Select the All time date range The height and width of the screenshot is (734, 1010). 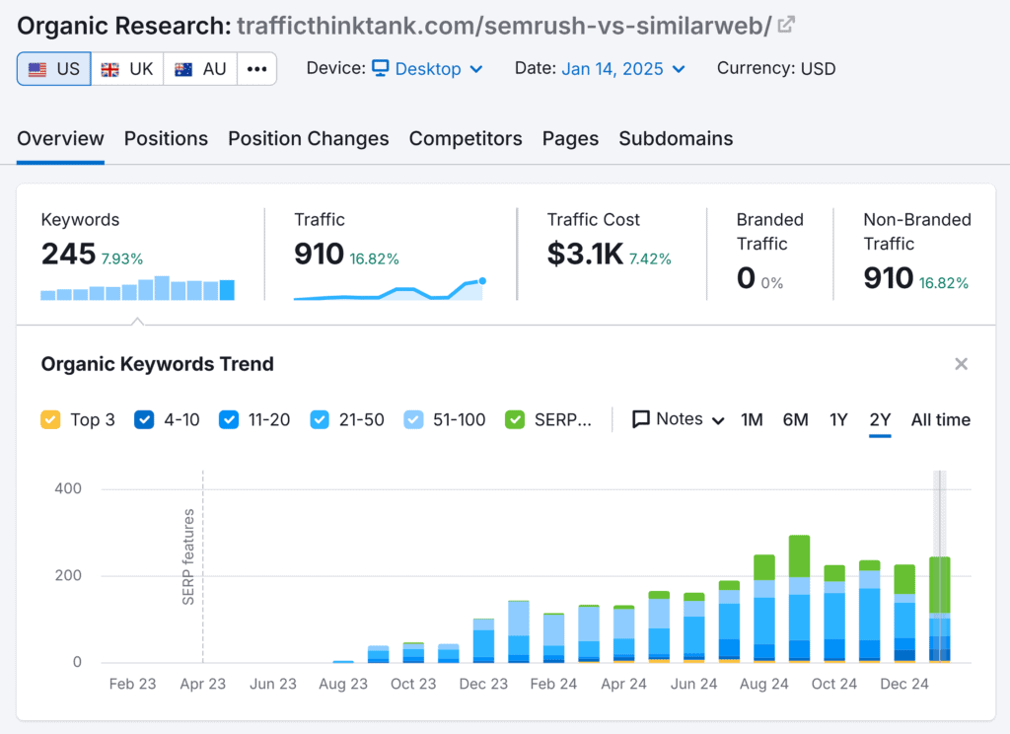(x=940, y=419)
